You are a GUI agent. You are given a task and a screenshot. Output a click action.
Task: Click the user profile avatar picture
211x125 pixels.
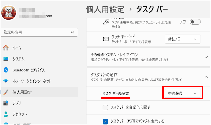[9, 13]
